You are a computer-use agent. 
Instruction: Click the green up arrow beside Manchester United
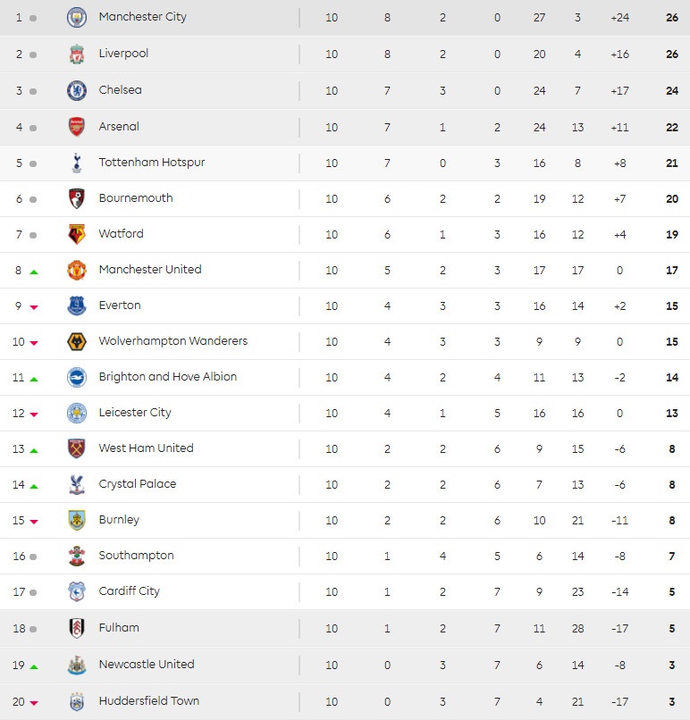point(34,272)
